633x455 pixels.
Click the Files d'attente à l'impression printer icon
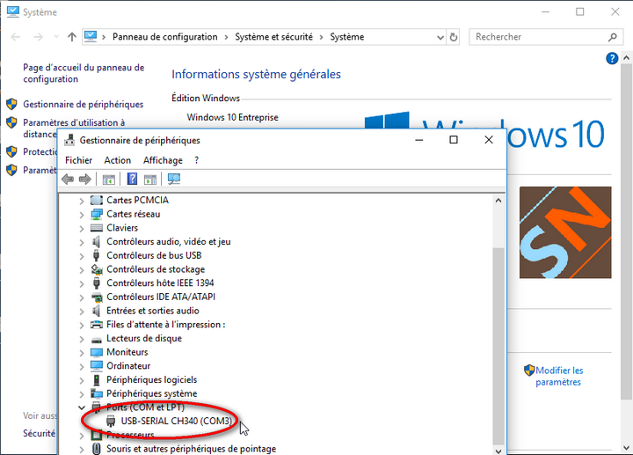click(x=97, y=325)
